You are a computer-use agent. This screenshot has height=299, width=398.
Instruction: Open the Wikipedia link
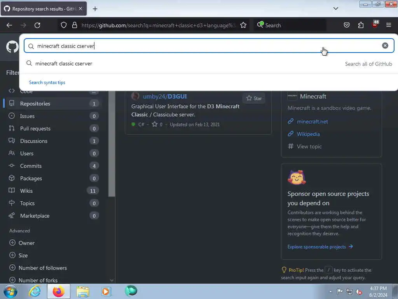tap(308, 134)
